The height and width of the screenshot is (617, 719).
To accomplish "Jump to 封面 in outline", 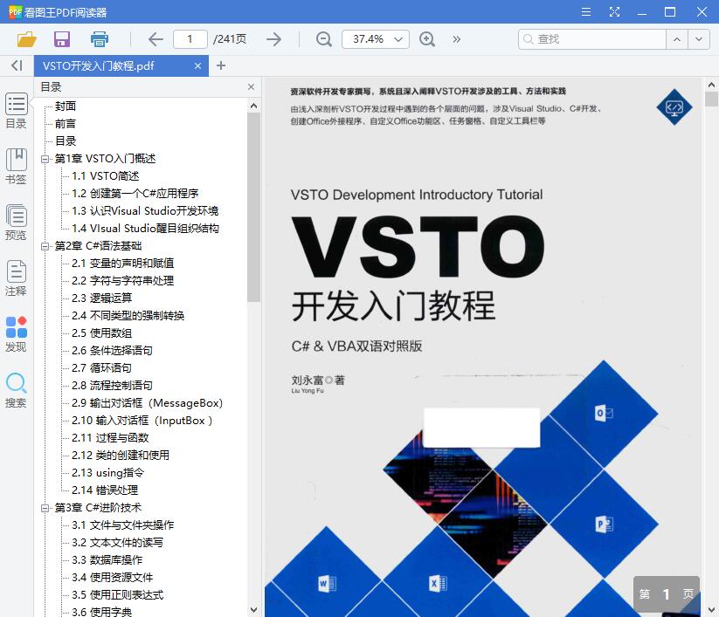I will (66, 106).
